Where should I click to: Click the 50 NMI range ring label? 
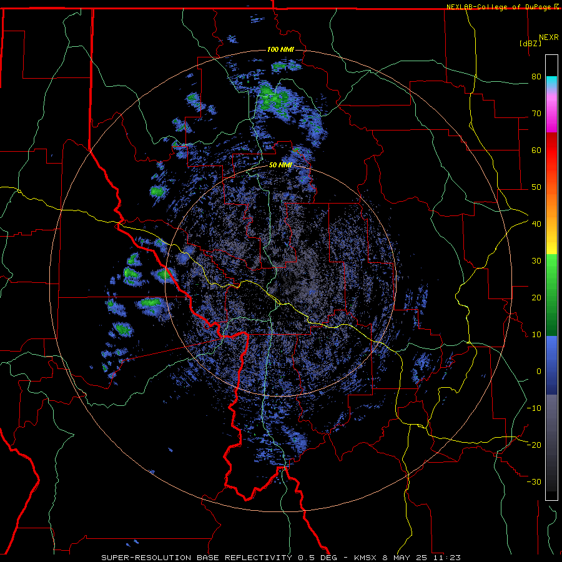[280, 165]
